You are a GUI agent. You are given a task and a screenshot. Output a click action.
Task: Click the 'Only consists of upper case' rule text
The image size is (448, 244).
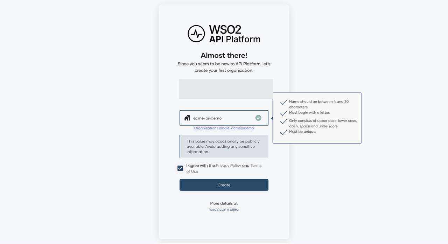[x=323, y=123]
